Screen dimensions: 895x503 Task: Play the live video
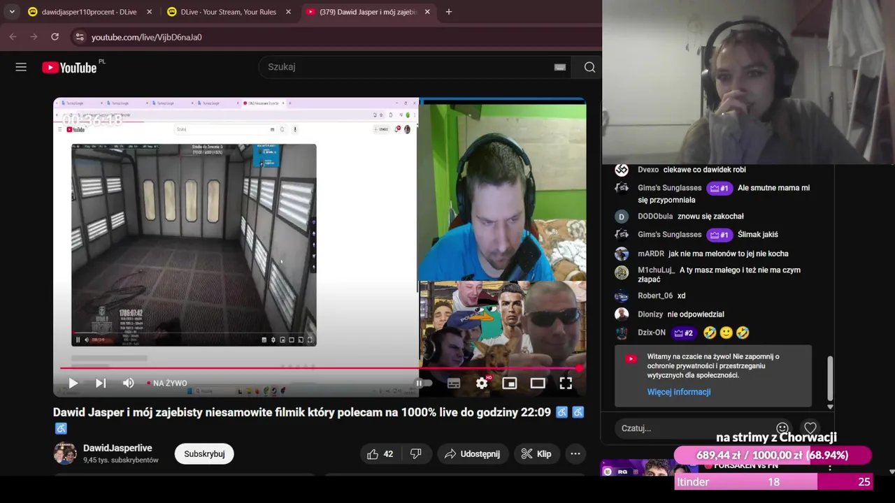point(73,383)
